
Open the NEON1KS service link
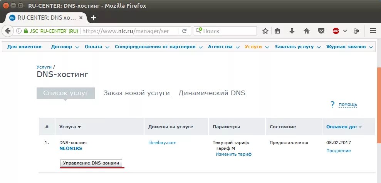(x=71, y=148)
